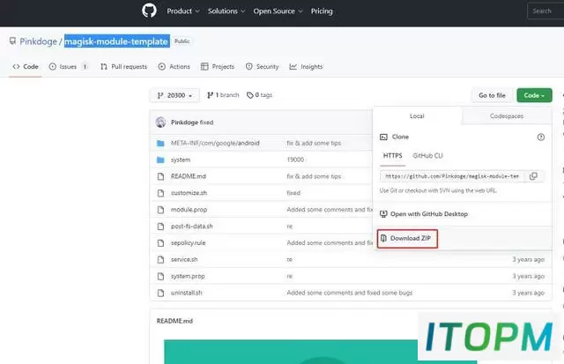Copy the clone URL with the copy icon

(533, 176)
